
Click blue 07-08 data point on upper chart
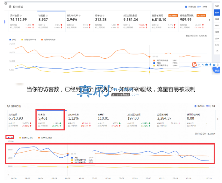149,68
